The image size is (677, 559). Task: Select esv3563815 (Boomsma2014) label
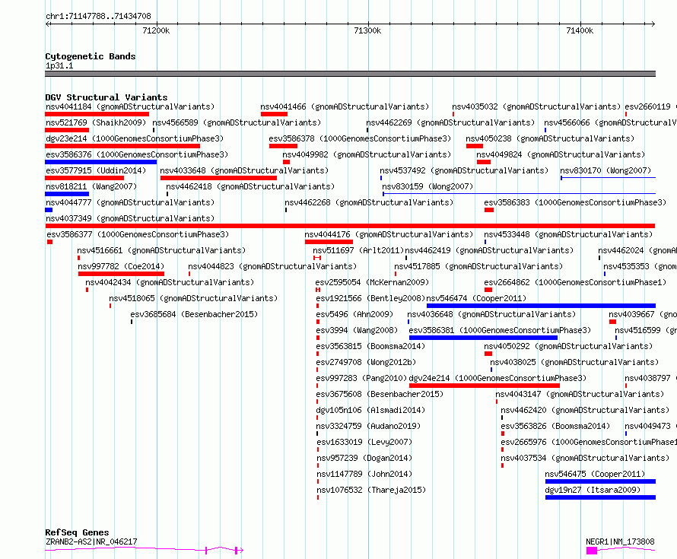[x=370, y=346]
